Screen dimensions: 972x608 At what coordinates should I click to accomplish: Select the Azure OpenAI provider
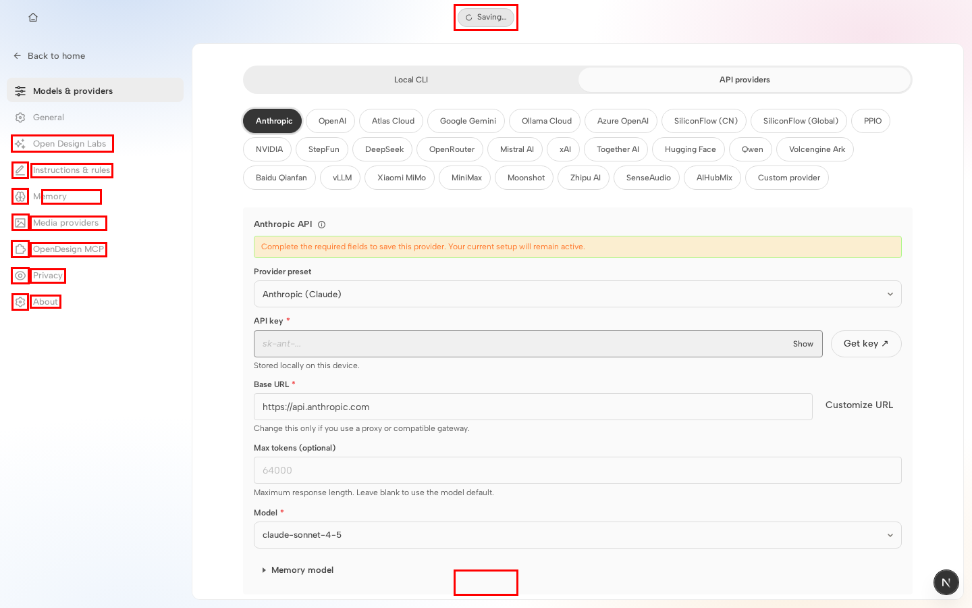pyautogui.click(x=622, y=121)
